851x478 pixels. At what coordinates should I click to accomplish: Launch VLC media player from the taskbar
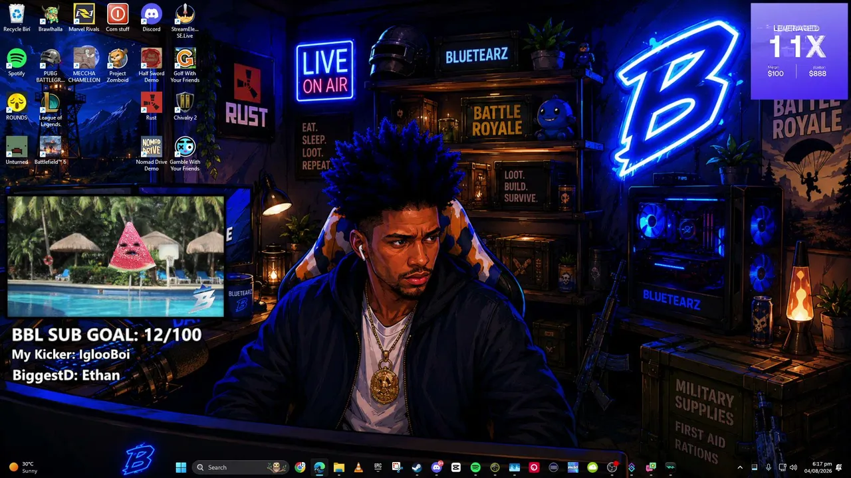tap(358, 467)
